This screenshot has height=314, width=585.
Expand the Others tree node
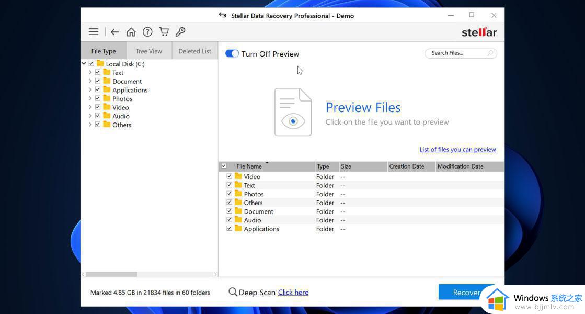[x=90, y=125]
